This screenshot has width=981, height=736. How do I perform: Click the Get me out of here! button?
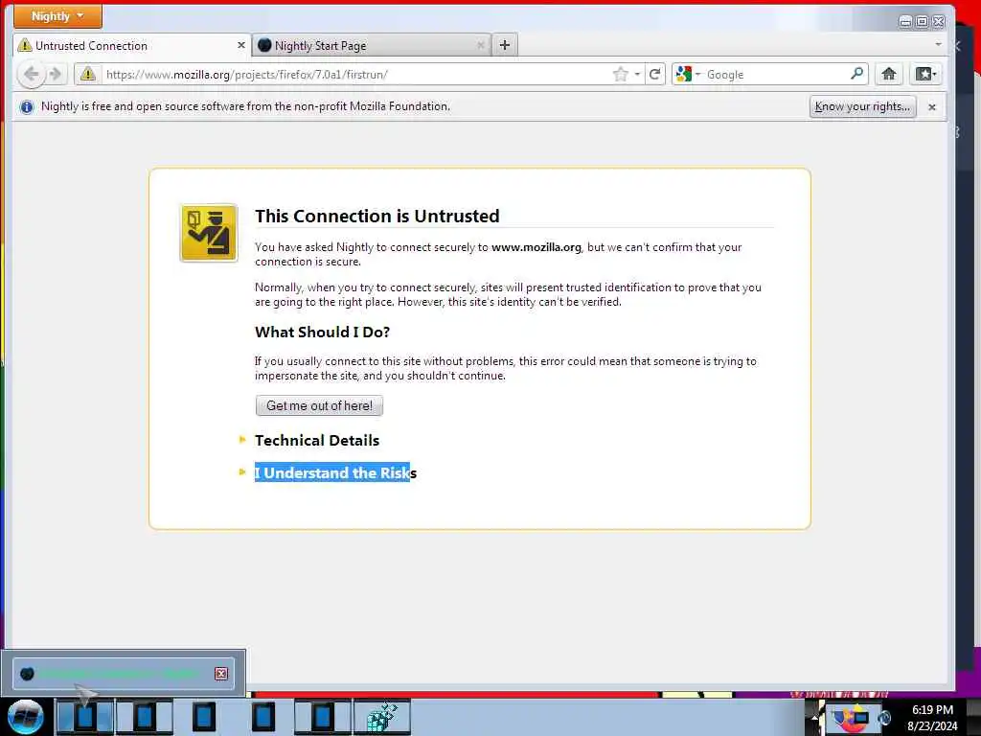point(319,405)
